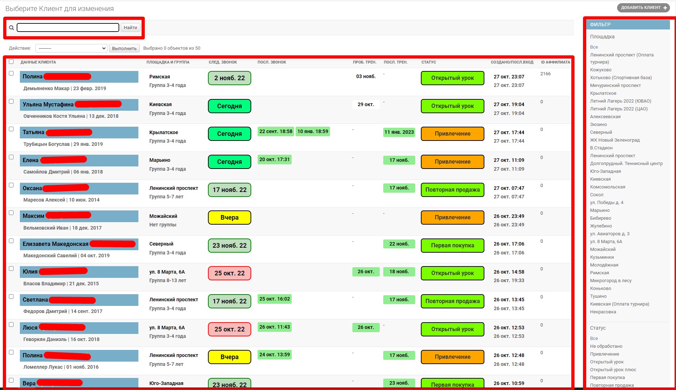The height and width of the screenshot is (390, 676).
Task: Click the Найти button
Action: pyautogui.click(x=130, y=27)
